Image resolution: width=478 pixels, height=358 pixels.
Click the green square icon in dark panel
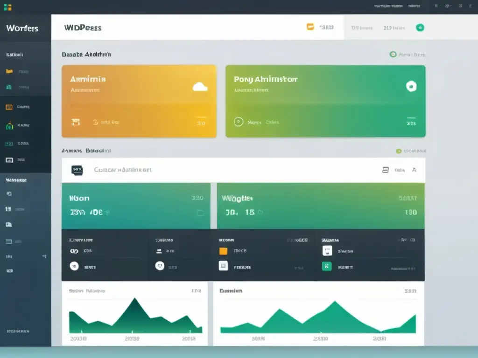pos(327,266)
